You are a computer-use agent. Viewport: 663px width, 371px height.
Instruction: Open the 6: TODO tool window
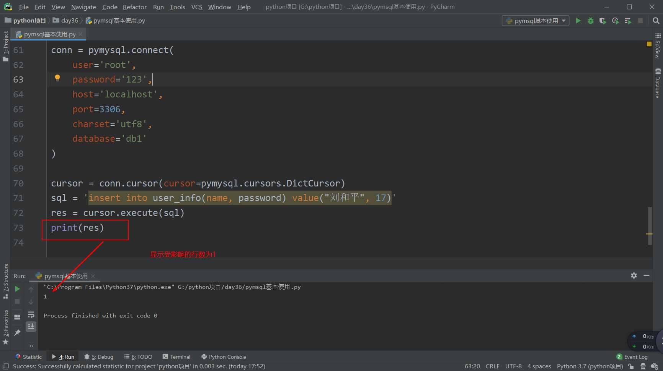pos(138,356)
